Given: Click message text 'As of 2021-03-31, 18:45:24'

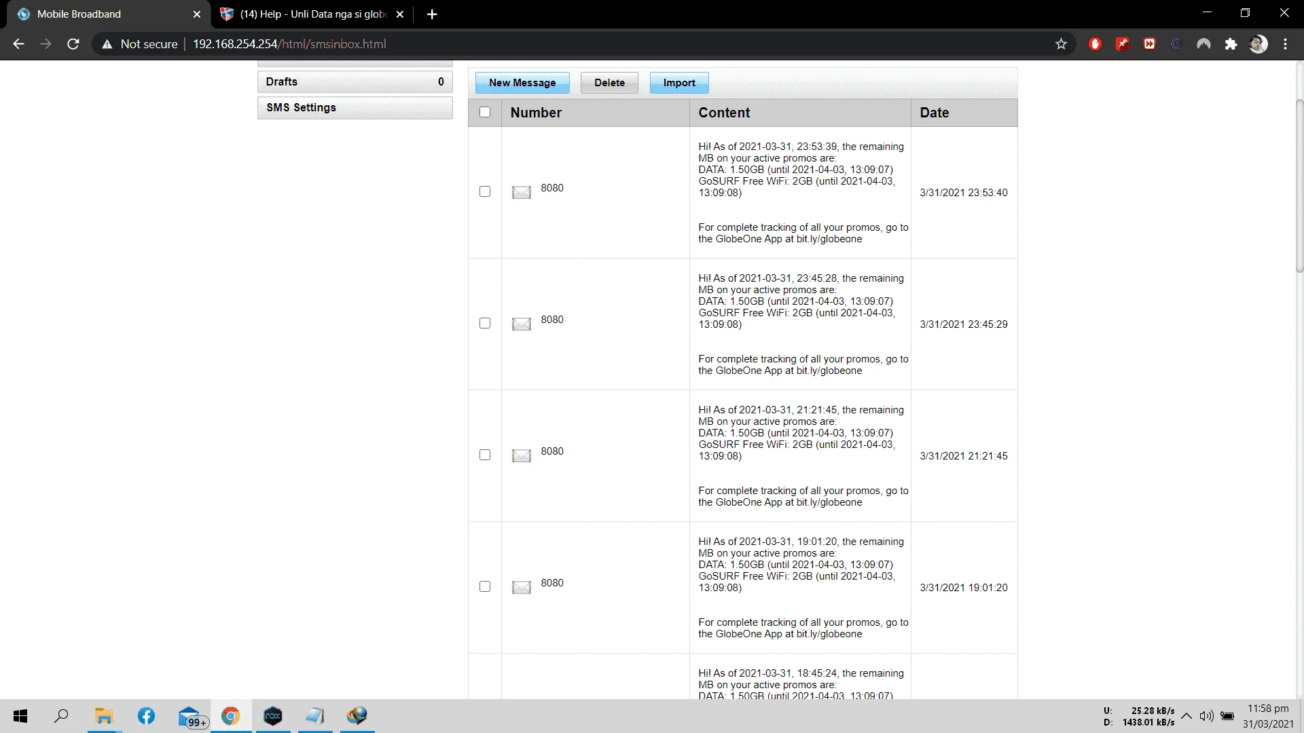Looking at the screenshot, I should point(775,673).
